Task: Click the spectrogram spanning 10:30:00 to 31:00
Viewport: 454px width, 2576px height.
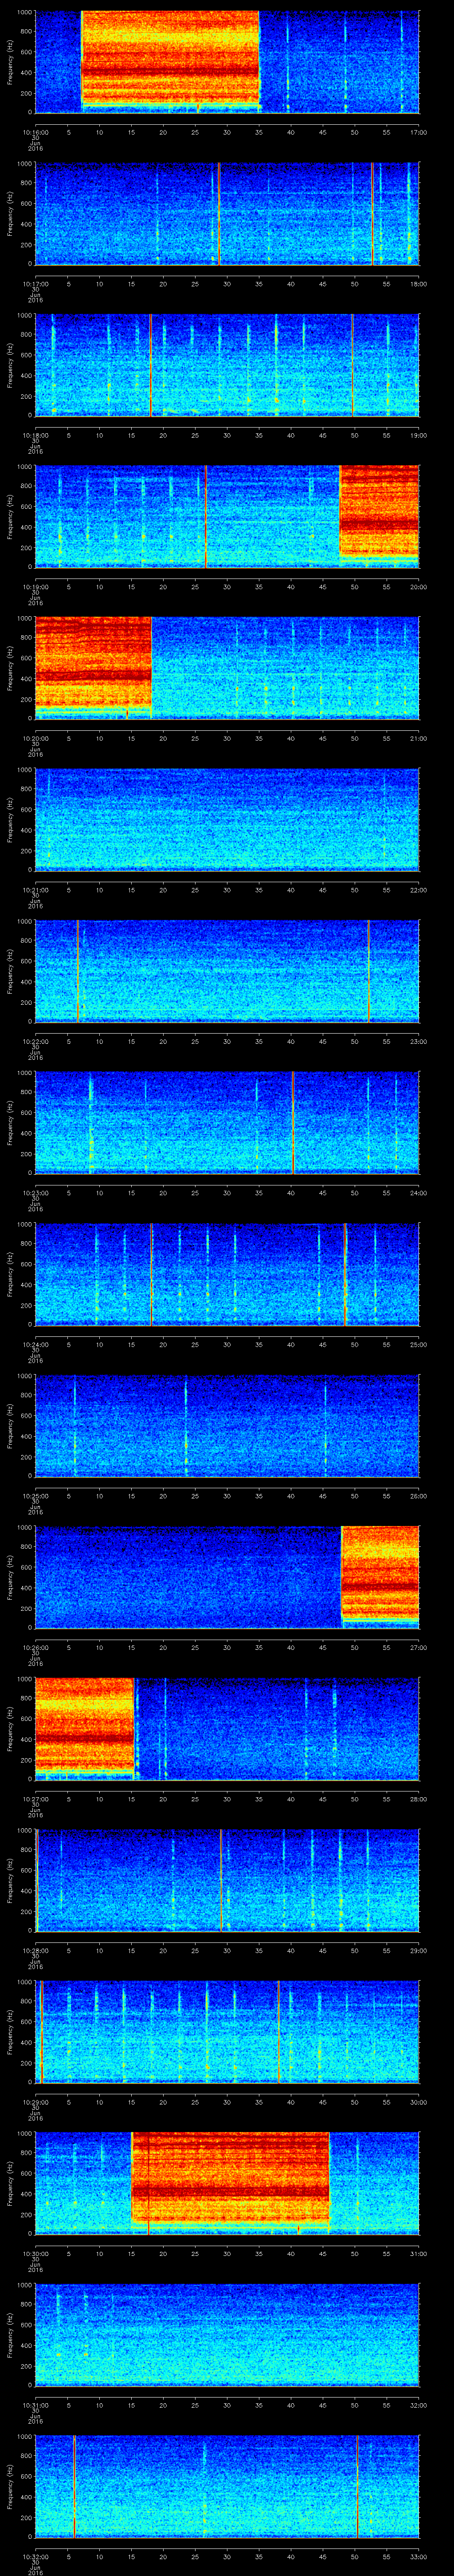Action: point(227,2183)
